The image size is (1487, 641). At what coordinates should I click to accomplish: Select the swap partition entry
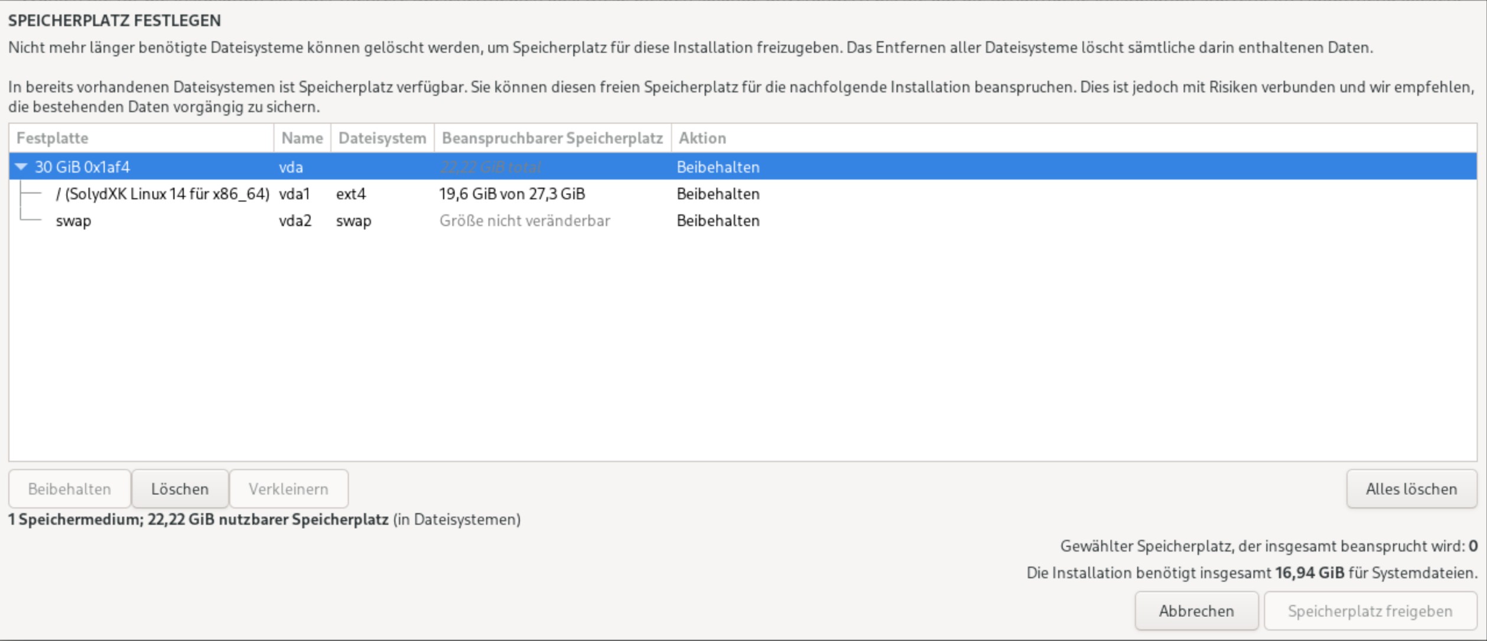(73, 221)
